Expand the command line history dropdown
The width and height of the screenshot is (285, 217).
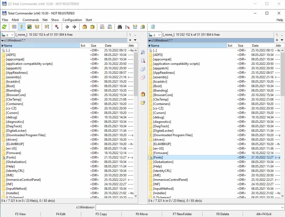(x=282, y=207)
